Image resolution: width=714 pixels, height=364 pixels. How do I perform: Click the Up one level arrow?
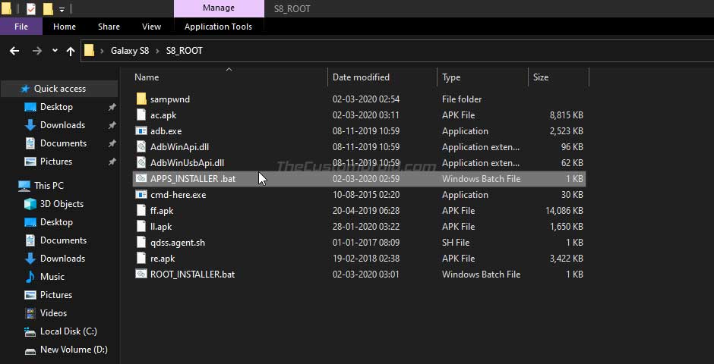[x=70, y=51]
